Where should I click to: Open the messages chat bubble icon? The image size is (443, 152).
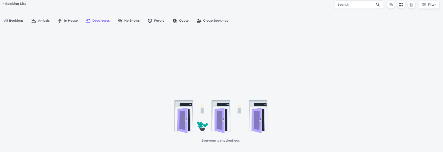pos(391,5)
